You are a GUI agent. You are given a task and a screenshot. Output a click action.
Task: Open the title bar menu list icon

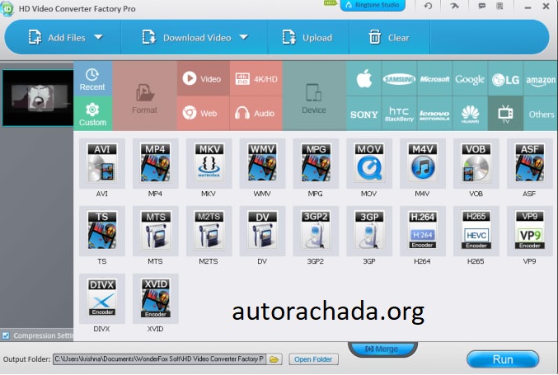tap(499, 6)
